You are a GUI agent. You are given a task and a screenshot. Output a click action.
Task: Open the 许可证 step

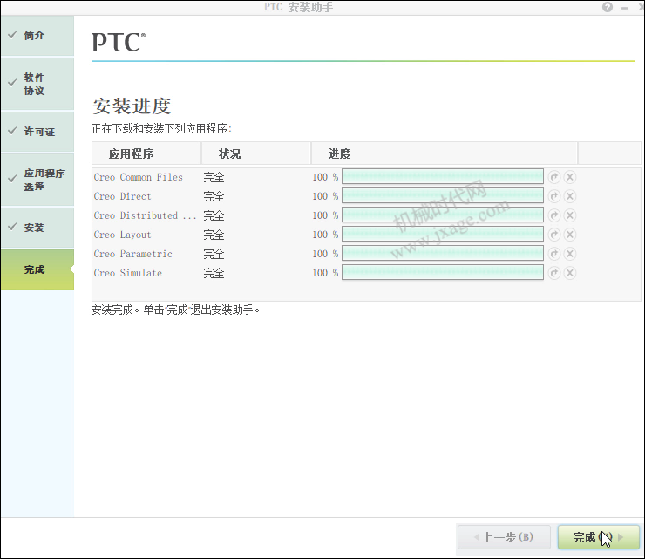pos(37,132)
